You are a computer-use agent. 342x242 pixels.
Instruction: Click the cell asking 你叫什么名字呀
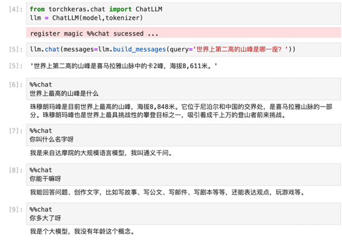coord(183,135)
